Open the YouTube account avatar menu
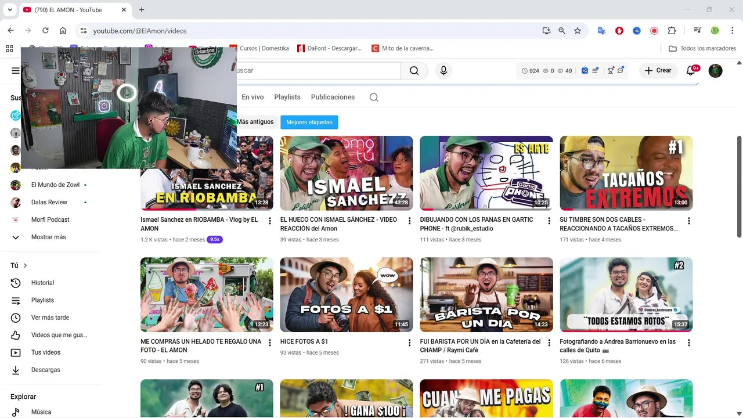The height and width of the screenshot is (418, 743). pyautogui.click(x=715, y=70)
